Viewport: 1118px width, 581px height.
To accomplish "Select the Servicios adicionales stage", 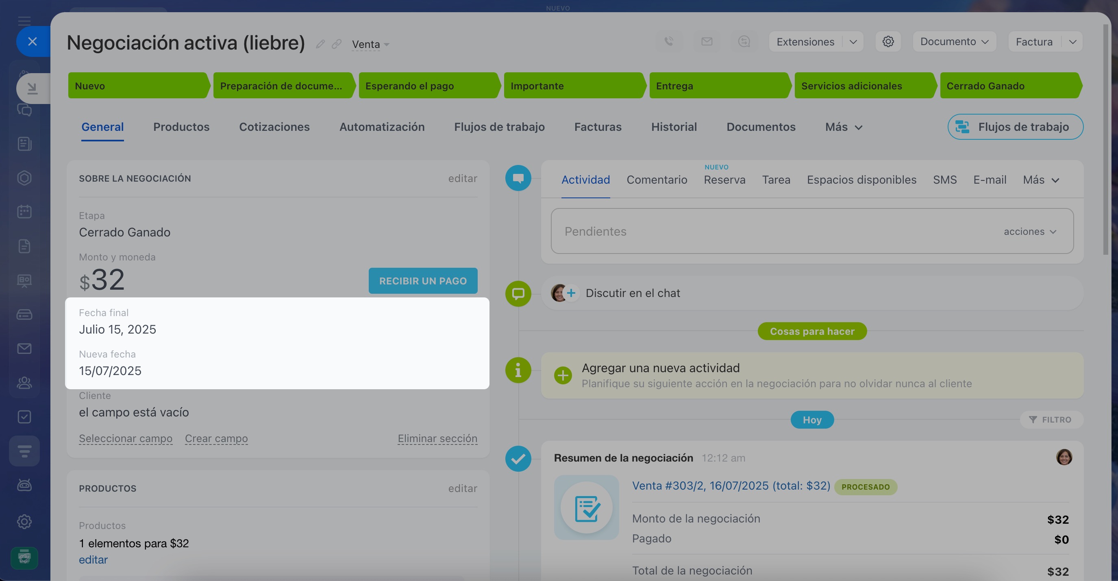I will pyautogui.click(x=866, y=86).
